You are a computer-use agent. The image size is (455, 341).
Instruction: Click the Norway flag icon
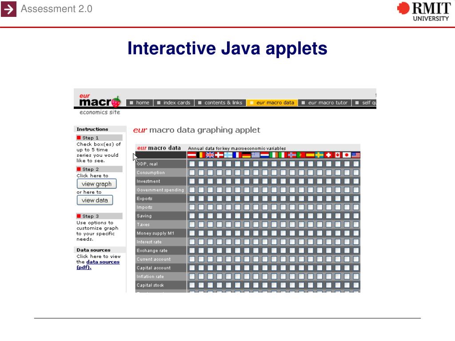[x=292, y=155]
